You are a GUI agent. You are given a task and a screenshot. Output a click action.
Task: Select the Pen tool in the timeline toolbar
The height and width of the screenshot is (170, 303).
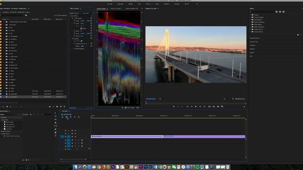pos(55,129)
